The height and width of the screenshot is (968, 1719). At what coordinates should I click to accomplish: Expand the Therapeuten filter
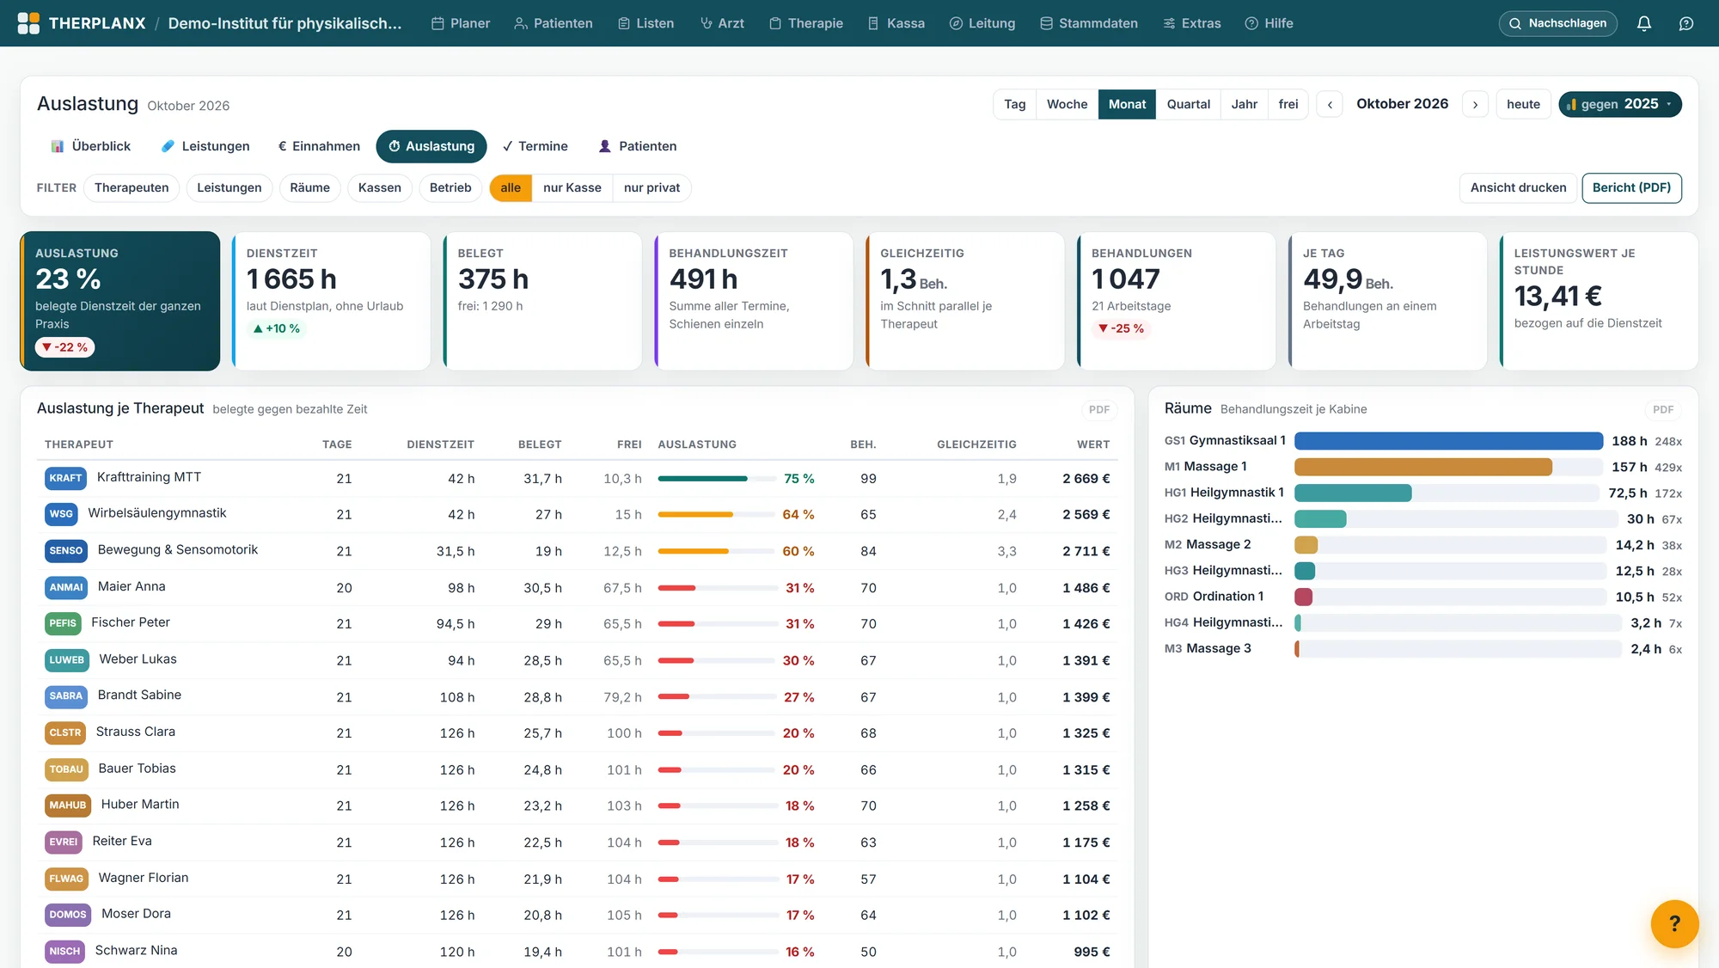click(x=132, y=187)
